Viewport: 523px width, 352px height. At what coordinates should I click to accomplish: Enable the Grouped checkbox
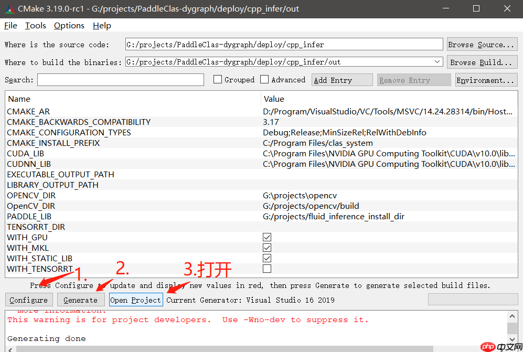218,79
